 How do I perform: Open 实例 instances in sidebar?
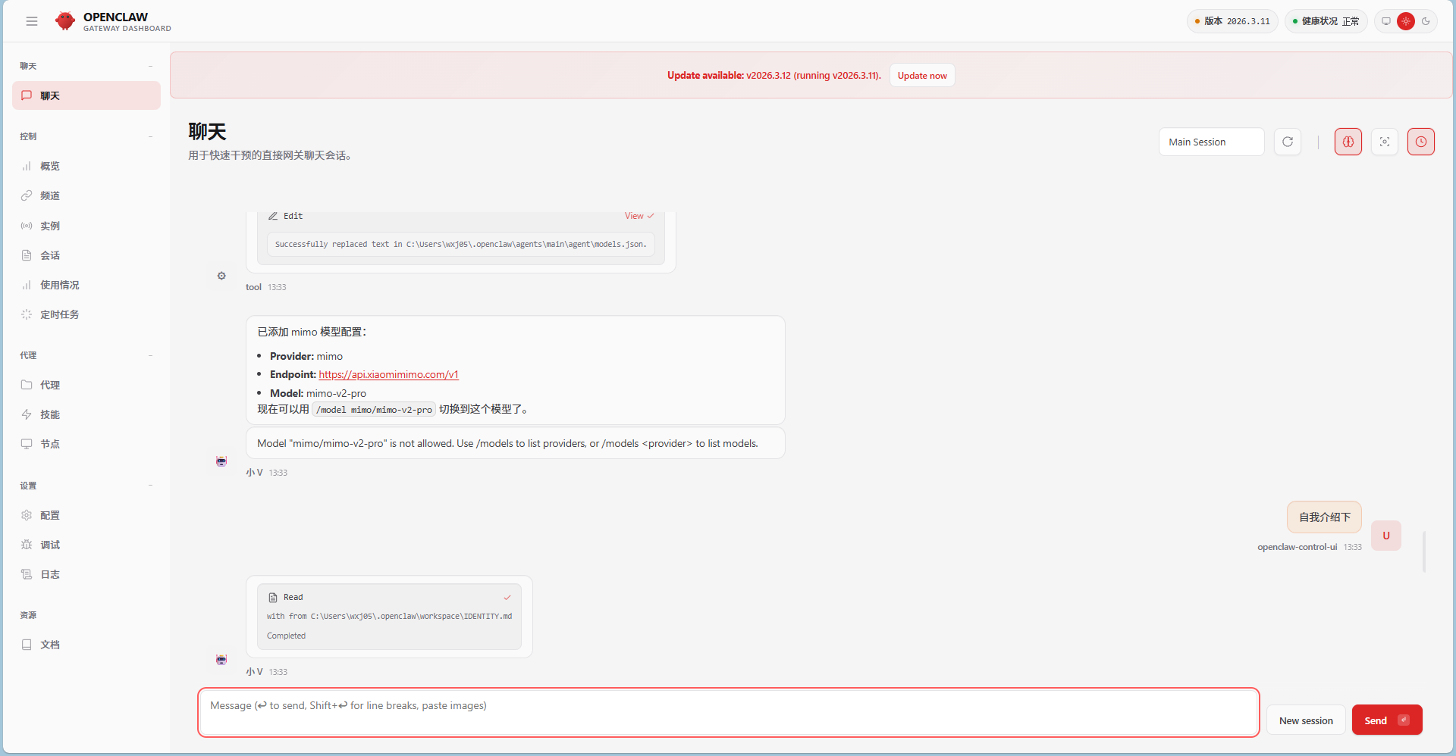click(86, 226)
